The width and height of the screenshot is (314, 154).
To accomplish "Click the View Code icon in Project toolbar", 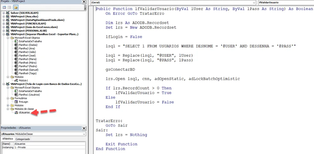I will point(4,8).
